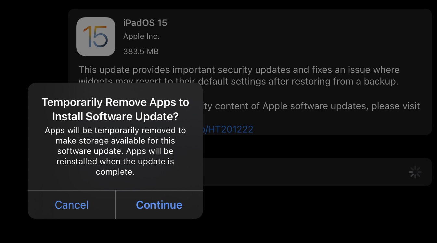Click the "Apple Inc." developer label

(x=141, y=37)
